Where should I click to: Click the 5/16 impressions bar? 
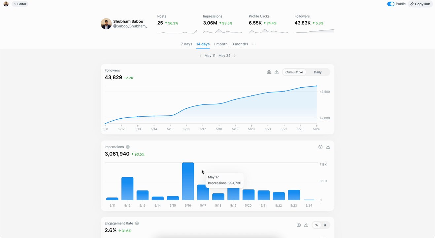pos(188,181)
